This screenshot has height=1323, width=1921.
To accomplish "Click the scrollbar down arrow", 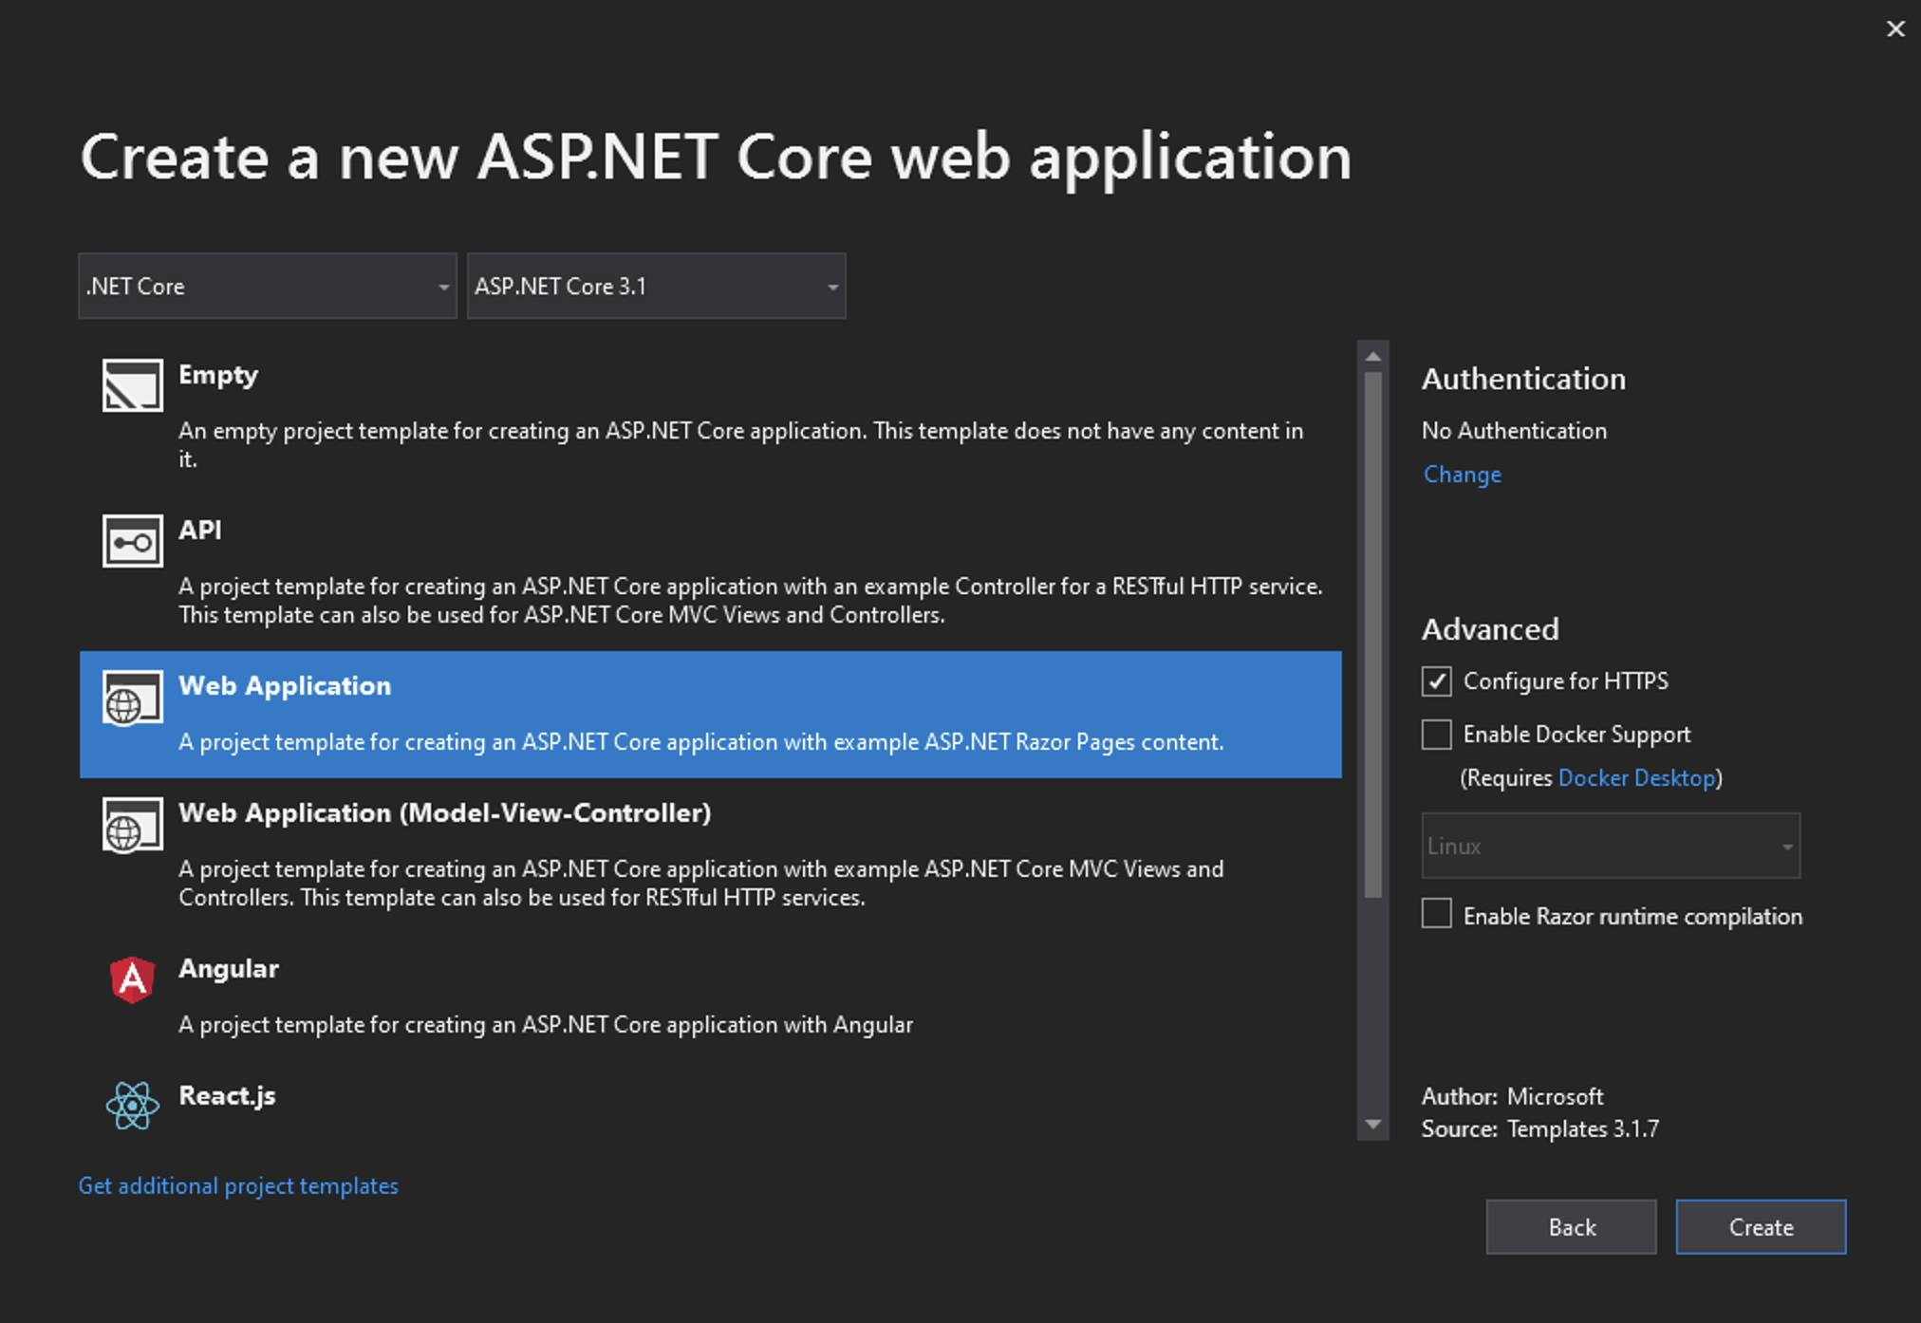I will pos(1373,1123).
